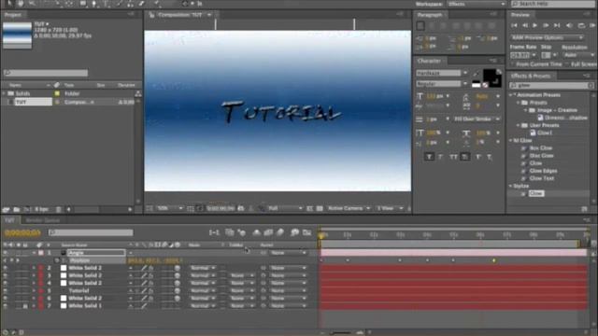Hide layer 1 Angle with eye toggle

(x=6, y=253)
